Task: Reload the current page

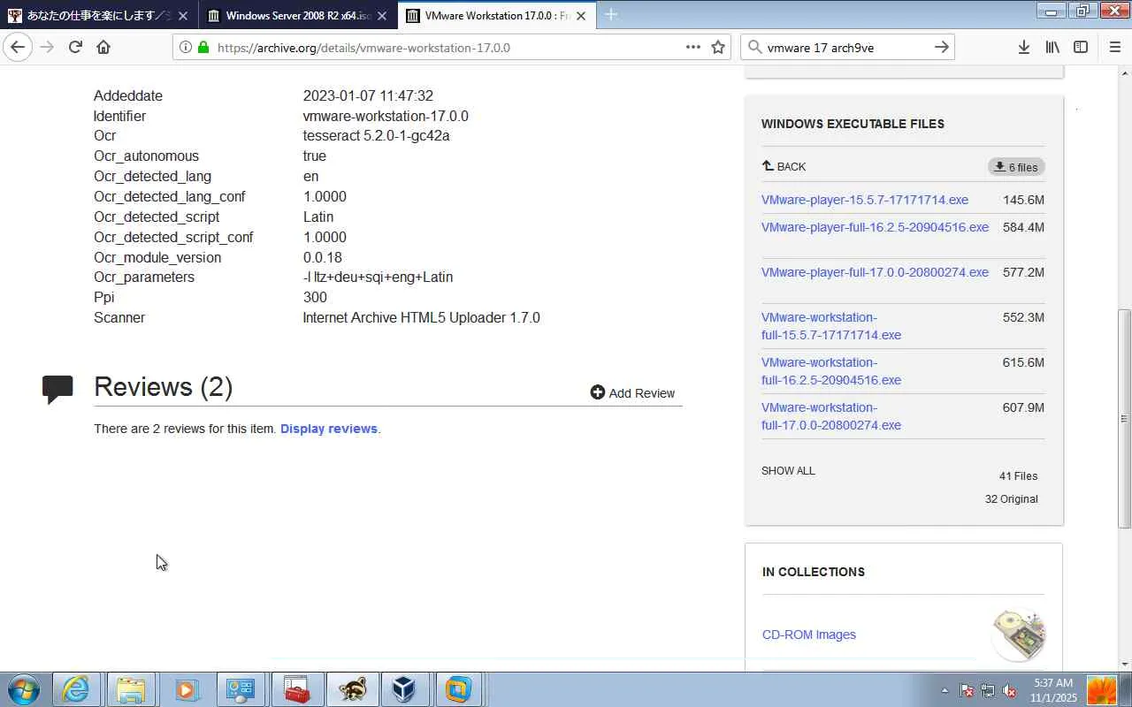Action: (x=75, y=48)
